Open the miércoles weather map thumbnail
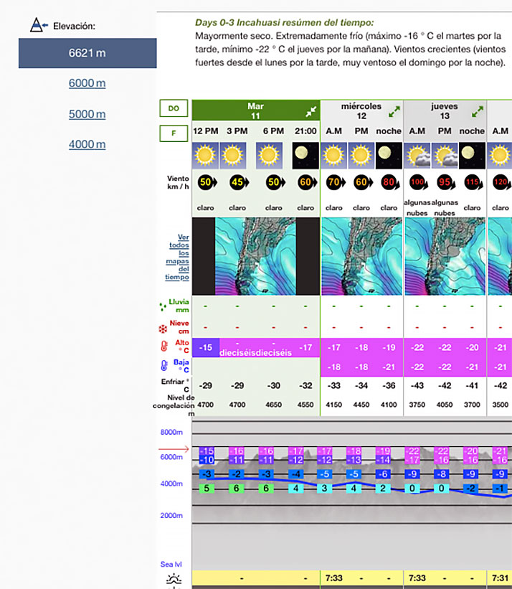 [361, 257]
